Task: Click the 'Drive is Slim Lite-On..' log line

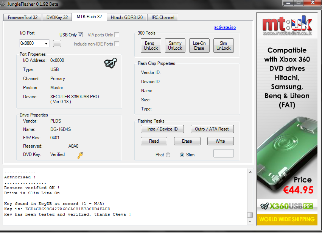Action: click(34, 193)
